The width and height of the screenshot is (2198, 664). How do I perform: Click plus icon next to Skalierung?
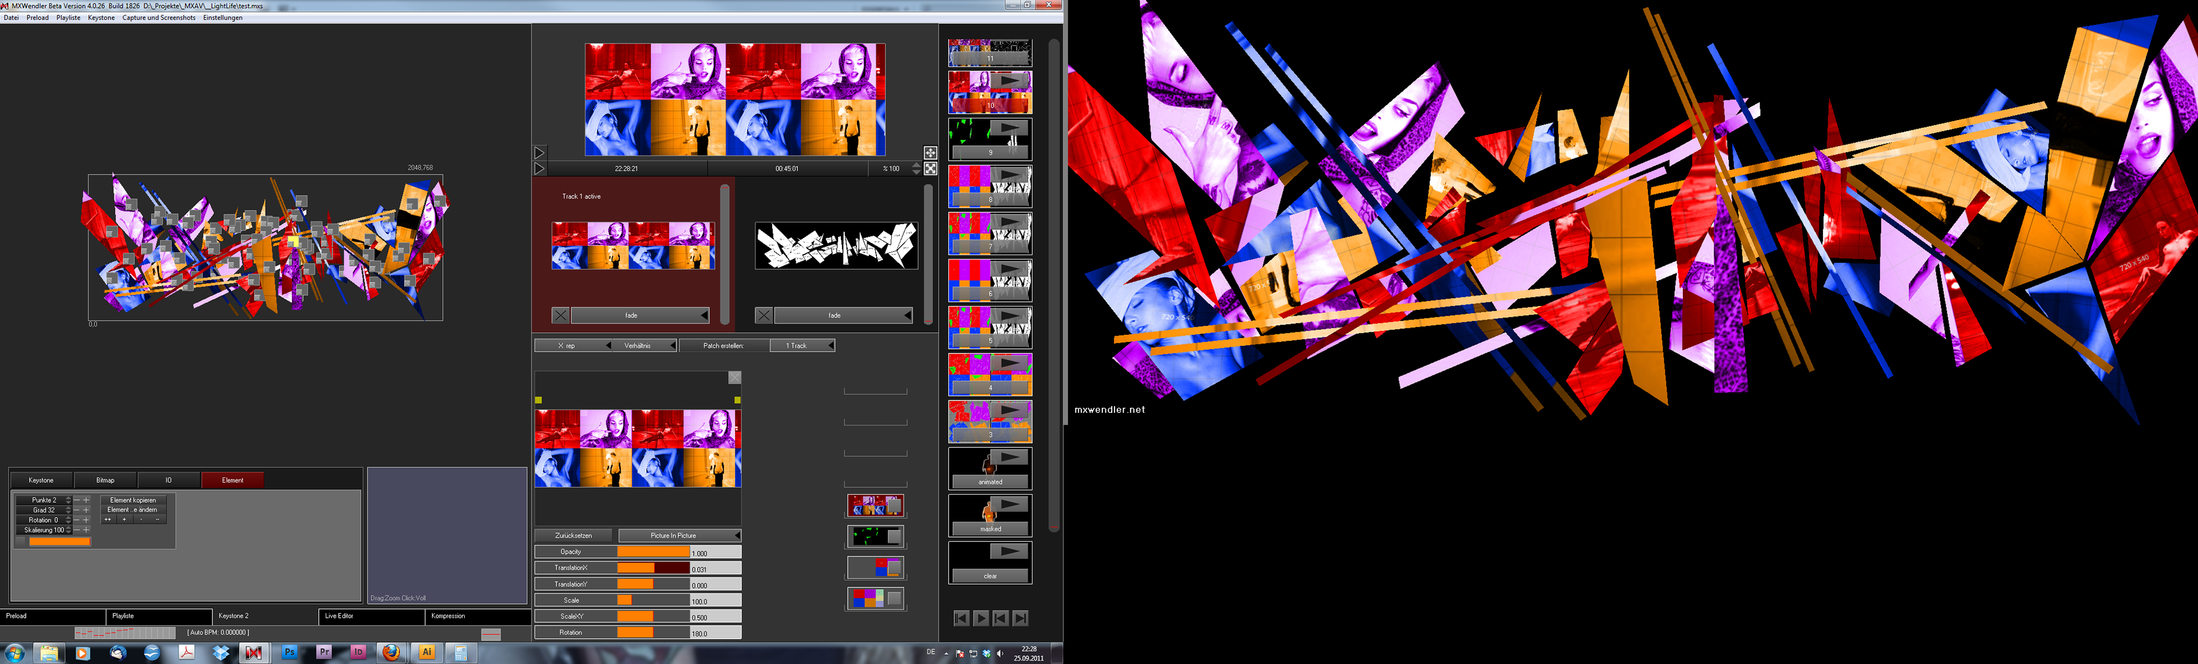click(85, 530)
